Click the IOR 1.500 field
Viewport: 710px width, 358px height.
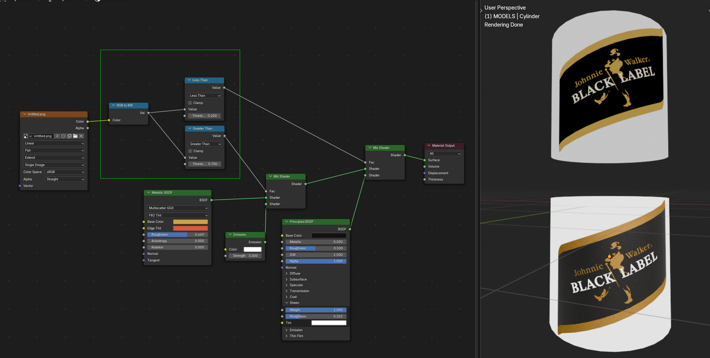[316, 255]
